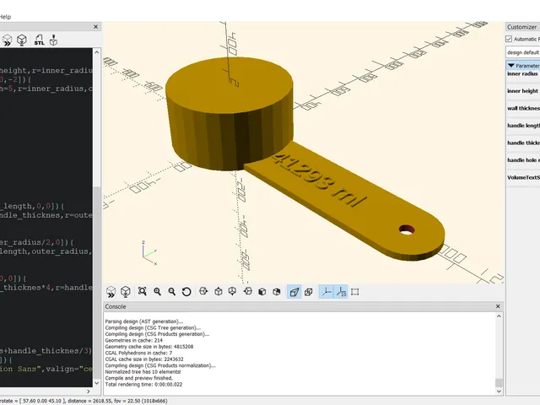Close the Console panel

(x=498, y=306)
